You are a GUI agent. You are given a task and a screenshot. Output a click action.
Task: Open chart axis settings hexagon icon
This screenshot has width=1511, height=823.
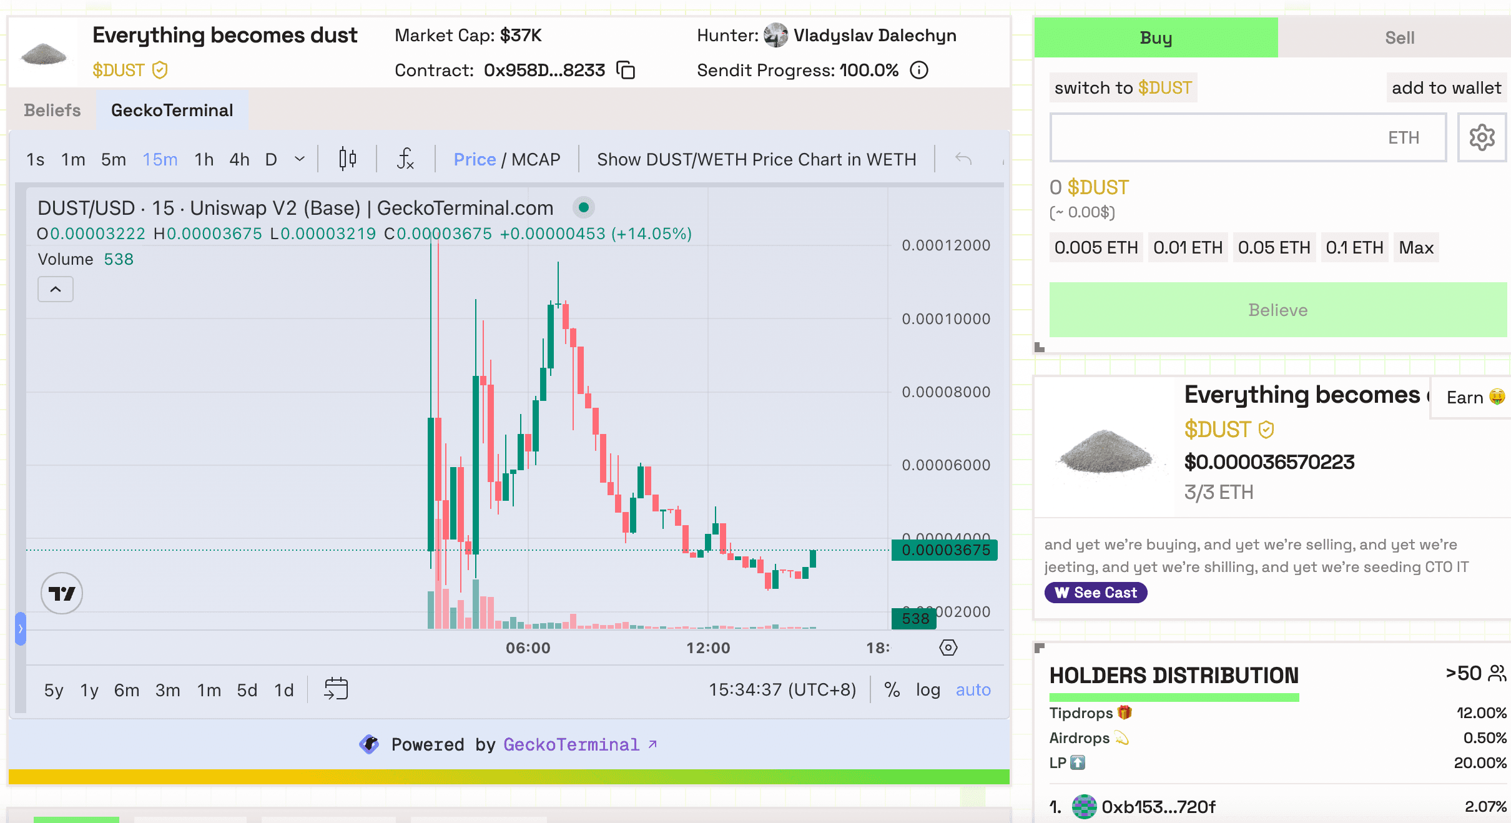[x=948, y=648]
